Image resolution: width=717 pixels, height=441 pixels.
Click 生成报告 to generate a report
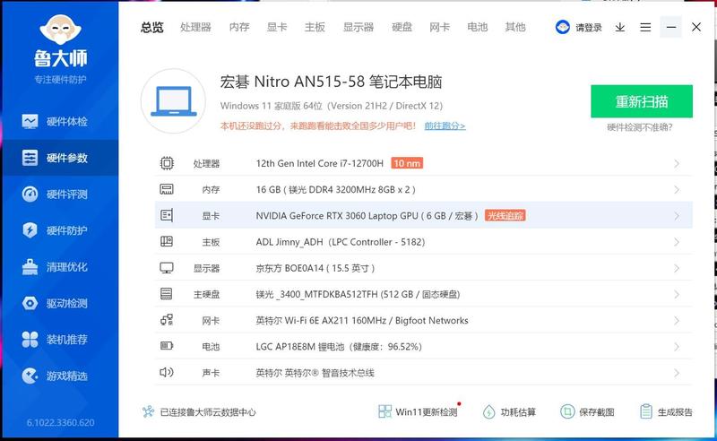coord(666,412)
